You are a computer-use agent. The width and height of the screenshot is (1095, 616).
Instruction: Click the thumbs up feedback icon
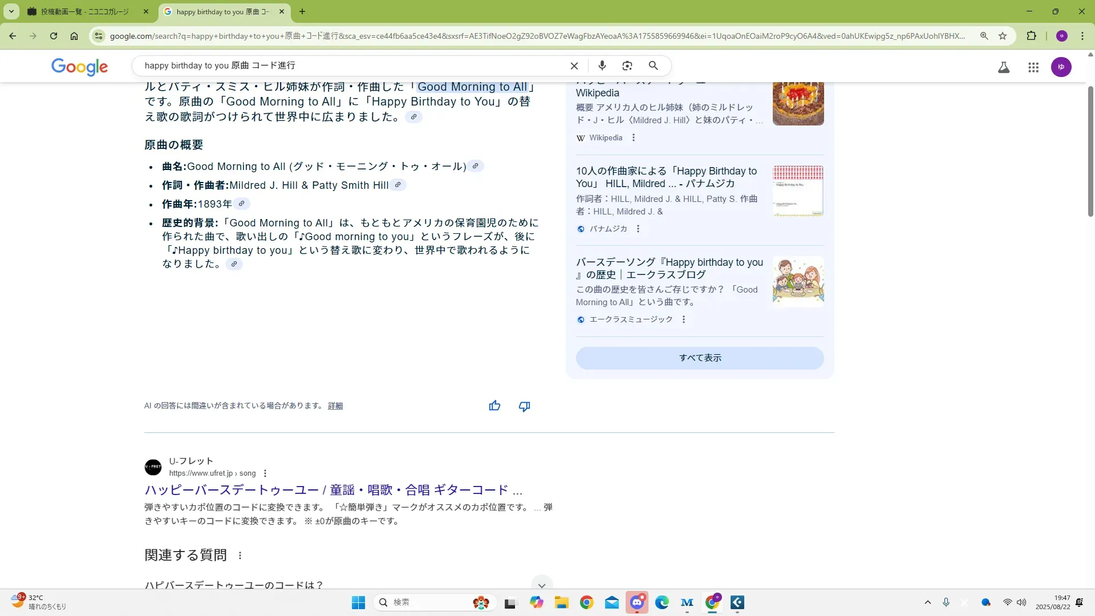pos(494,406)
